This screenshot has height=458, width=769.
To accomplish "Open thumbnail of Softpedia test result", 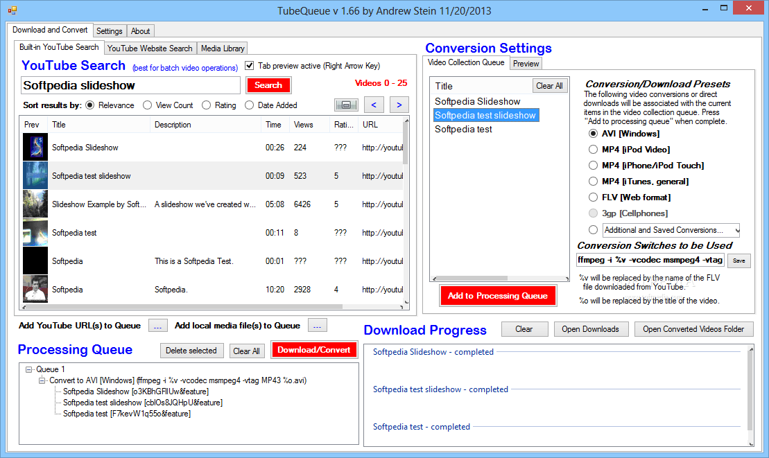I will click(35, 232).
